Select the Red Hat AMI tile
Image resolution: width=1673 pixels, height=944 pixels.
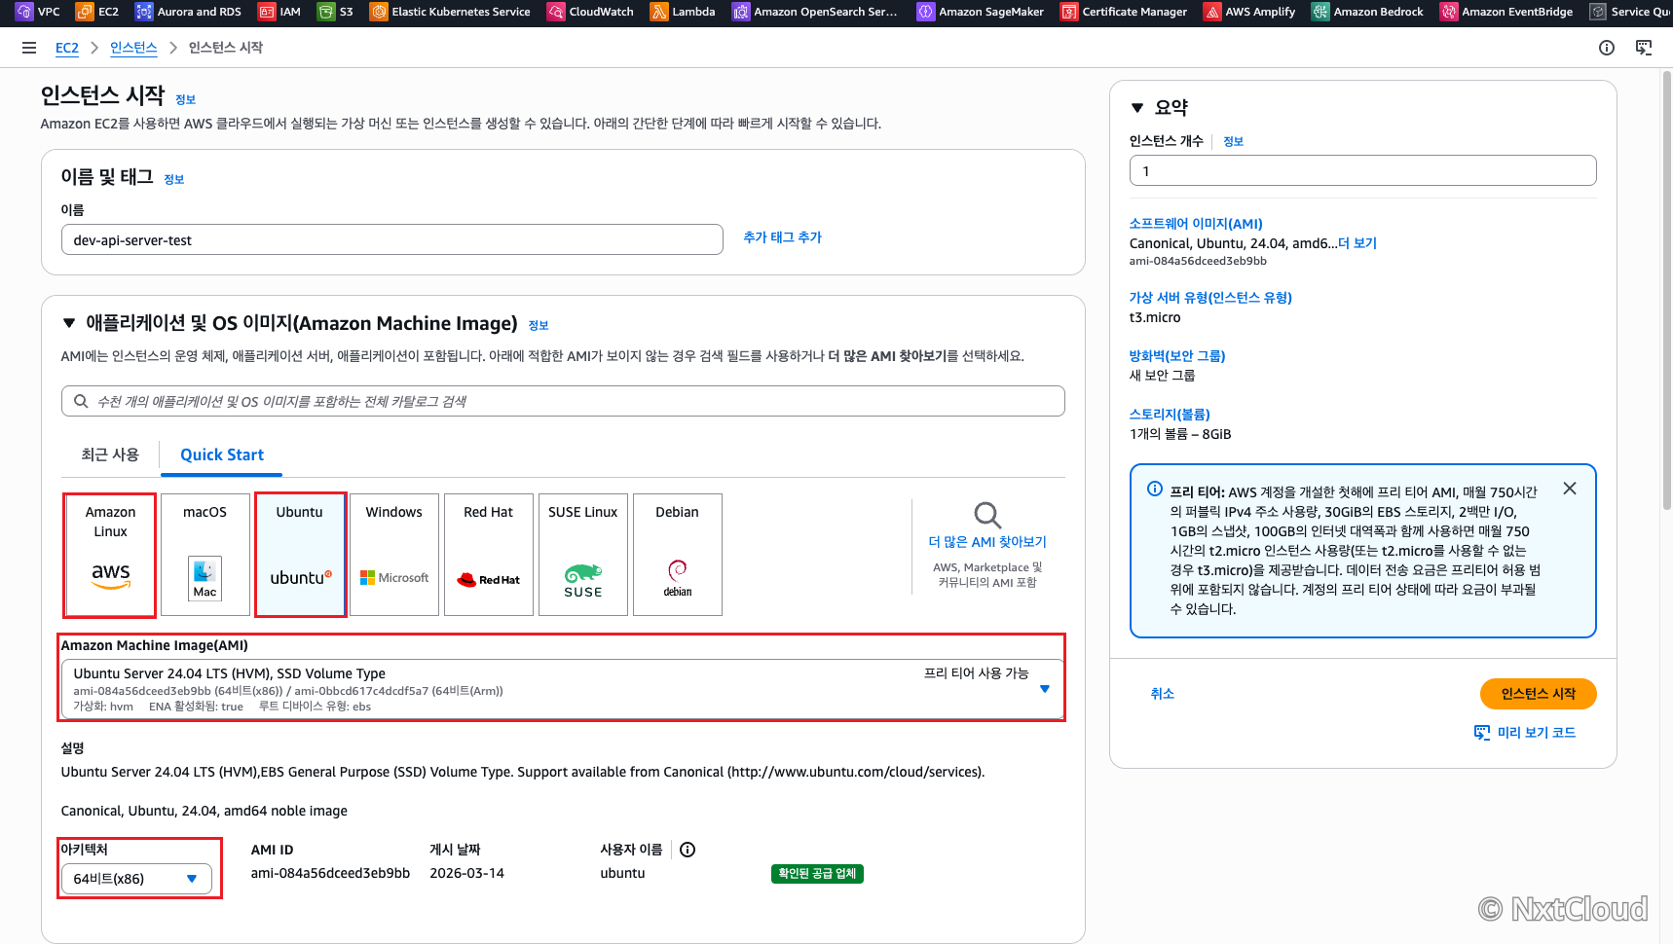(x=488, y=555)
